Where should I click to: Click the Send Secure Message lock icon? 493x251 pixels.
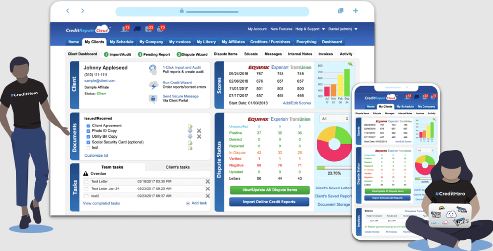153,99
